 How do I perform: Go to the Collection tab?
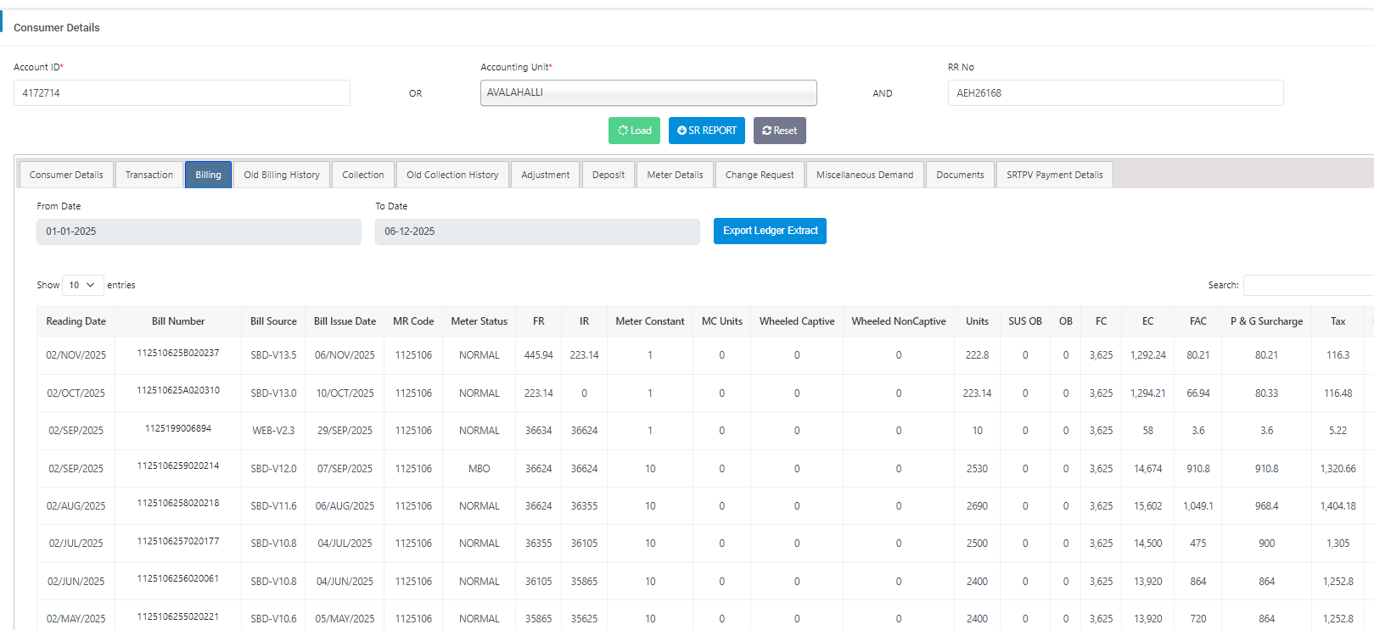(x=362, y=175)
